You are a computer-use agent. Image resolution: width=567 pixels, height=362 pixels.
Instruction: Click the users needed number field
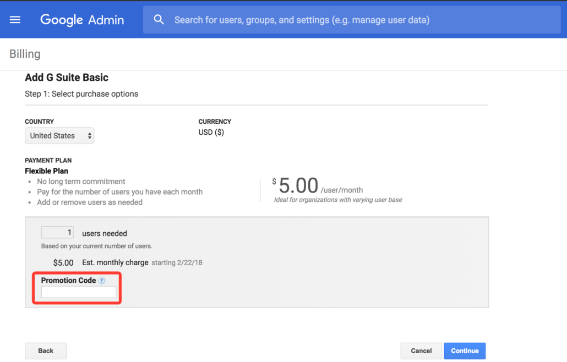pos(57,232)
